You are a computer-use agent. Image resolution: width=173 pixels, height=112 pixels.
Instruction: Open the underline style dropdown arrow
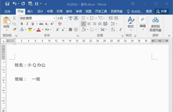tap(37, 24)
